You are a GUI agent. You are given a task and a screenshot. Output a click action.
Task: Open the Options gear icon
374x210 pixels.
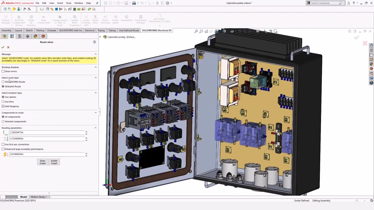pyautogui.click(x=168, y=3)
